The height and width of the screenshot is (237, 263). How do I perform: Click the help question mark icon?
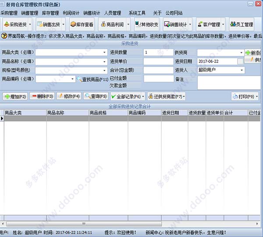tap(4, 36)
